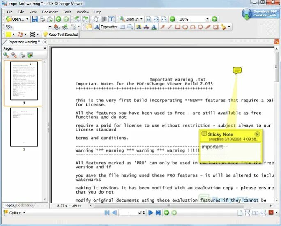The height and width of the screenshot is (226, 281).
Task: Zoom out thumbnails in Pages panel
Action: pyautogui.click(x=14, y=55)
